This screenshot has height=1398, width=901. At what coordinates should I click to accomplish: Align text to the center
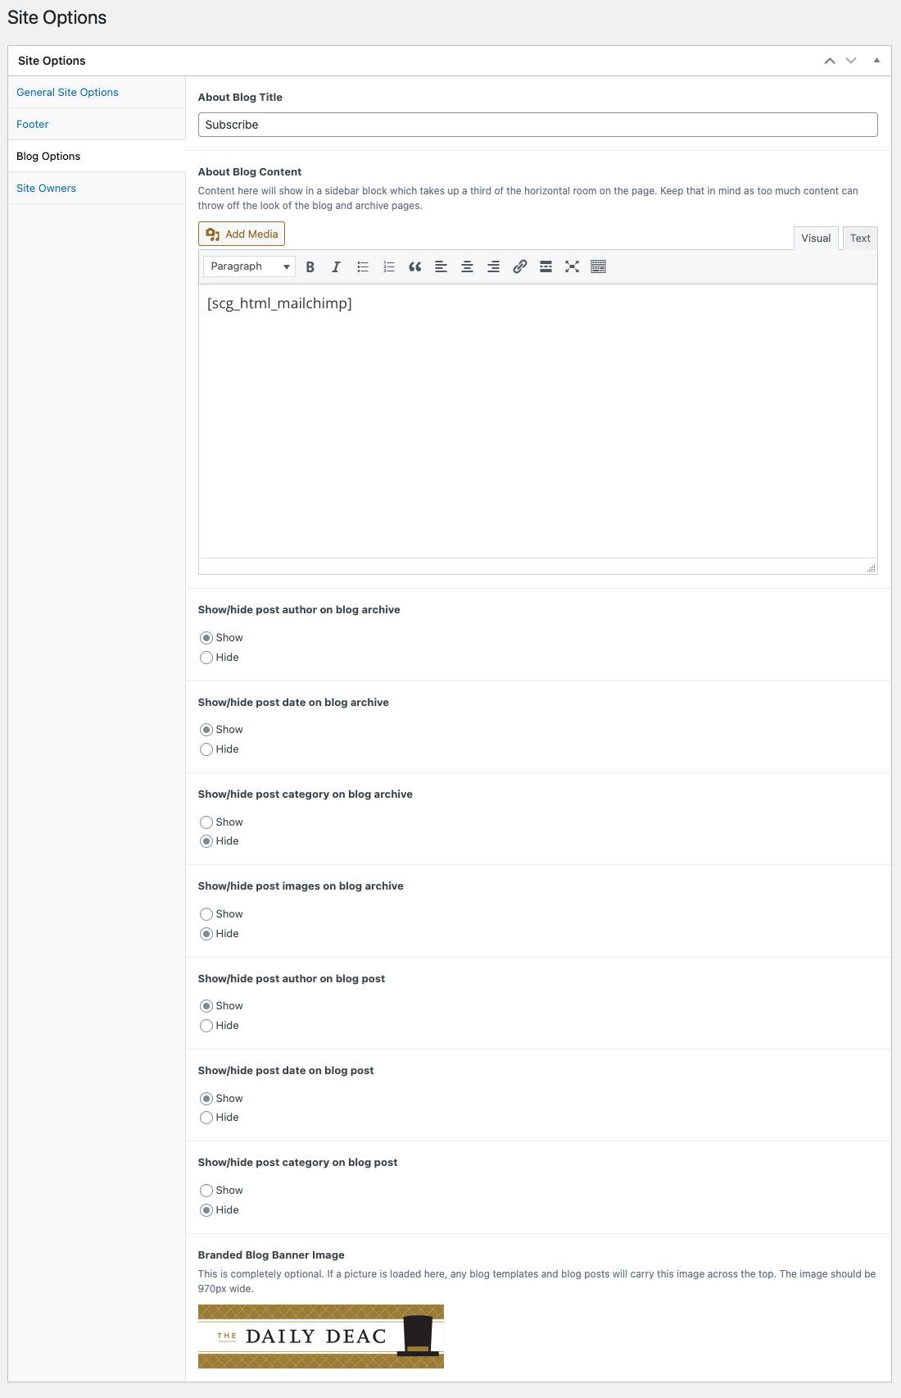467,266
